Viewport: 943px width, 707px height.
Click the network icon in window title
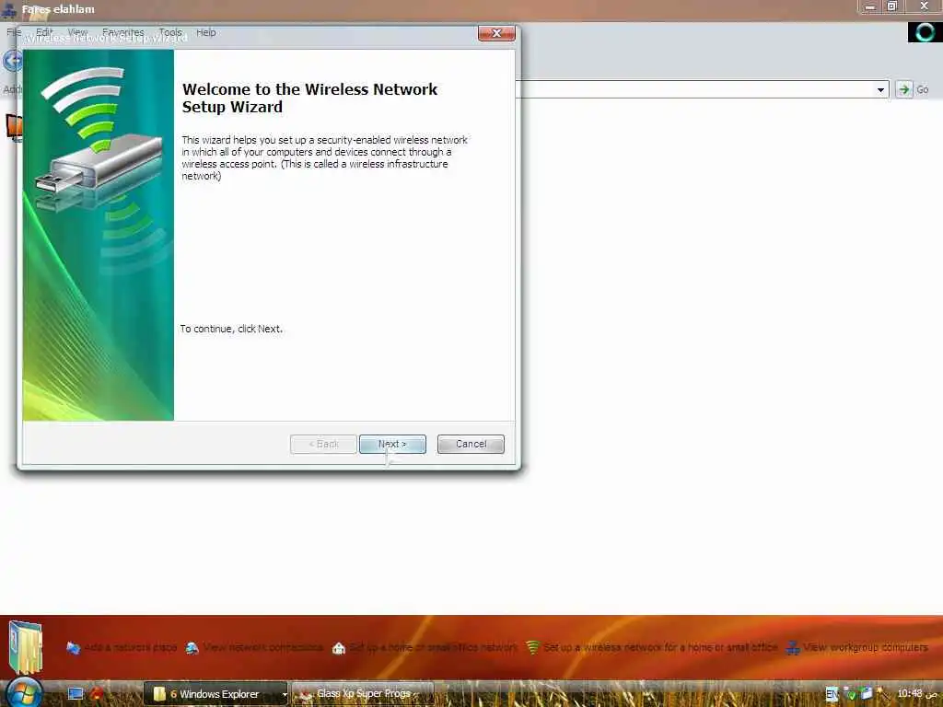pos(9,9)
